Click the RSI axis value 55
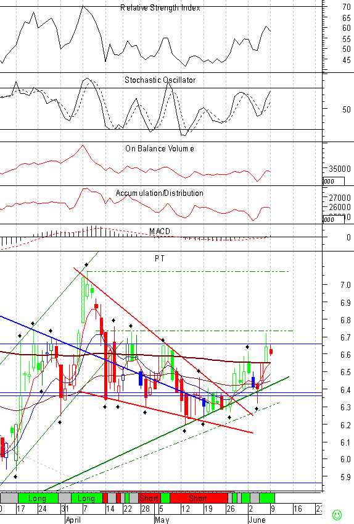 [347, 39]
